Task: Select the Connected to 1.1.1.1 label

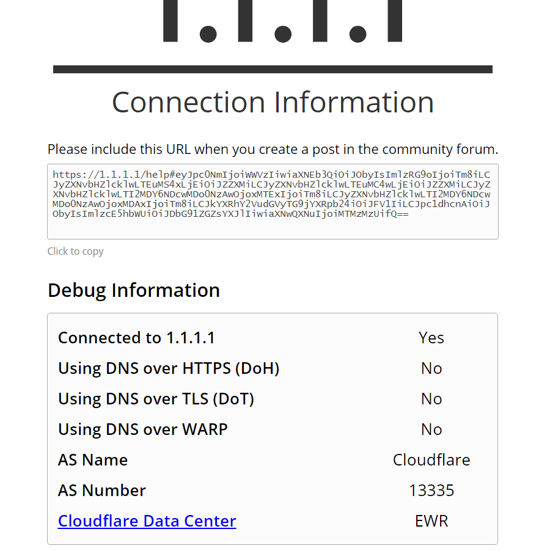Action: [136, 338]
